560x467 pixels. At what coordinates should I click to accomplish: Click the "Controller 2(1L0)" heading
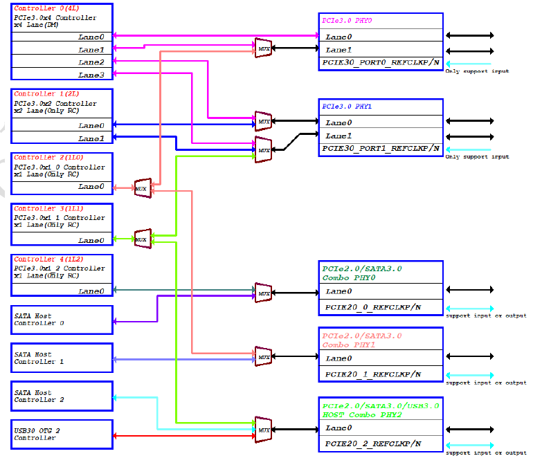click(x=48, y=158)
